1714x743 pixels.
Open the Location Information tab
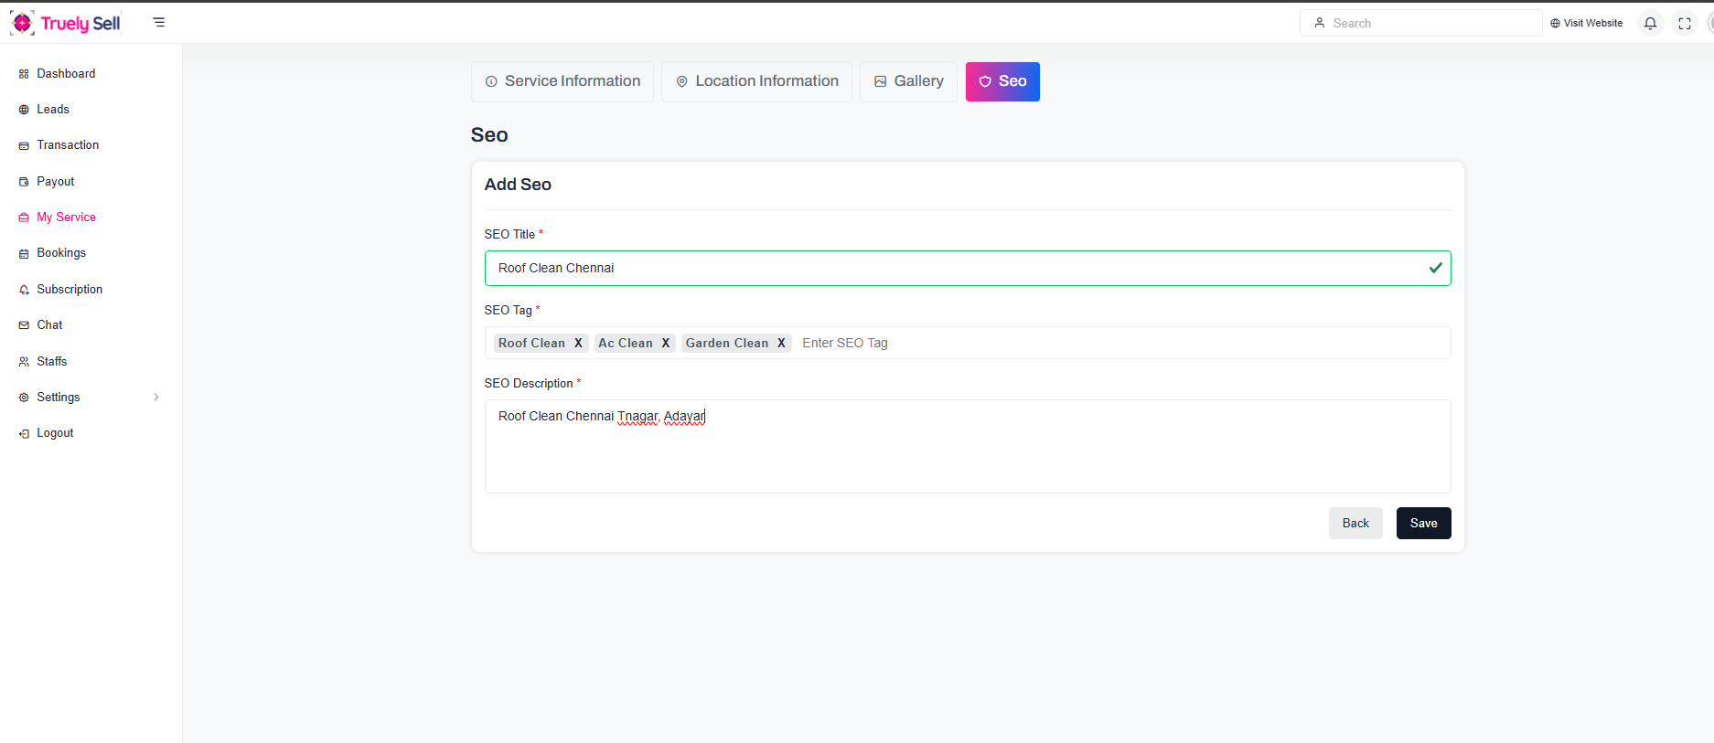(x=756, y=81)
